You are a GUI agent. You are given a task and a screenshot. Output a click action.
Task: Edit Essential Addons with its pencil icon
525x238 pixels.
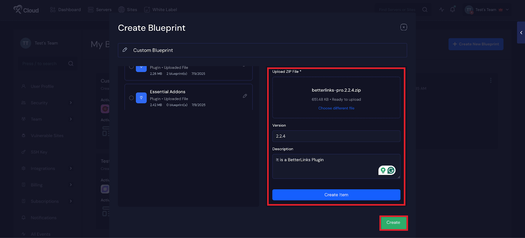pos(245,96)
